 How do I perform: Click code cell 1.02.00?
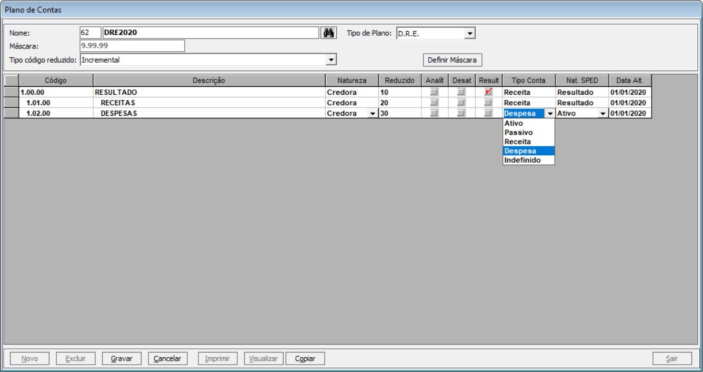tap(56, 113)
